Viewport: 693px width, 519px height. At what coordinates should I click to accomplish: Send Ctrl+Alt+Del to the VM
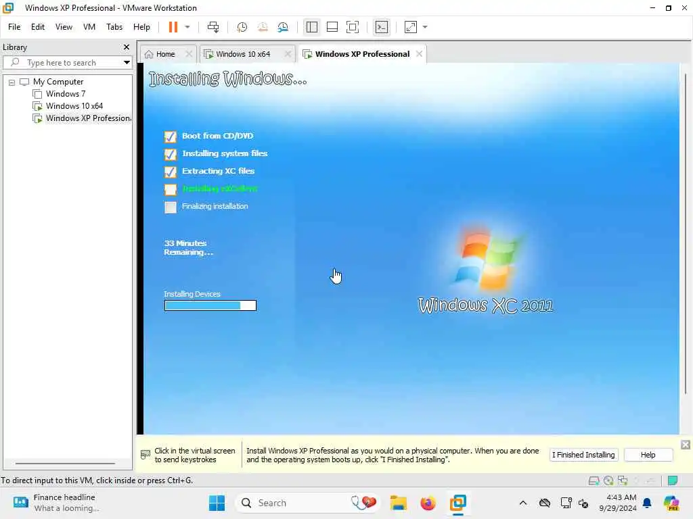pyautogui.click(x=213, y=27)
